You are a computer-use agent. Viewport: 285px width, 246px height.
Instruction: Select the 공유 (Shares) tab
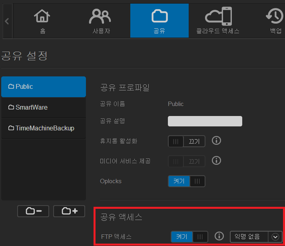[159, 21]
